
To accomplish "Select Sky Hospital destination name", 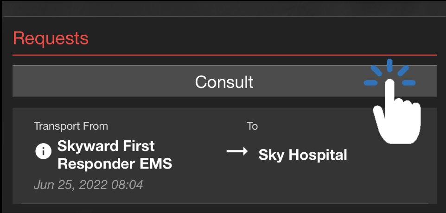I will [x=303, y=155].
